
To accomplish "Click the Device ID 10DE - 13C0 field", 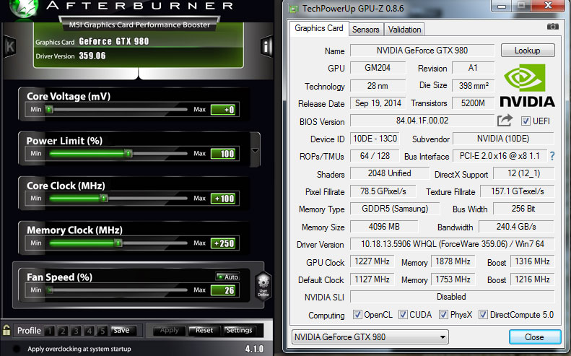I will 375,139.
